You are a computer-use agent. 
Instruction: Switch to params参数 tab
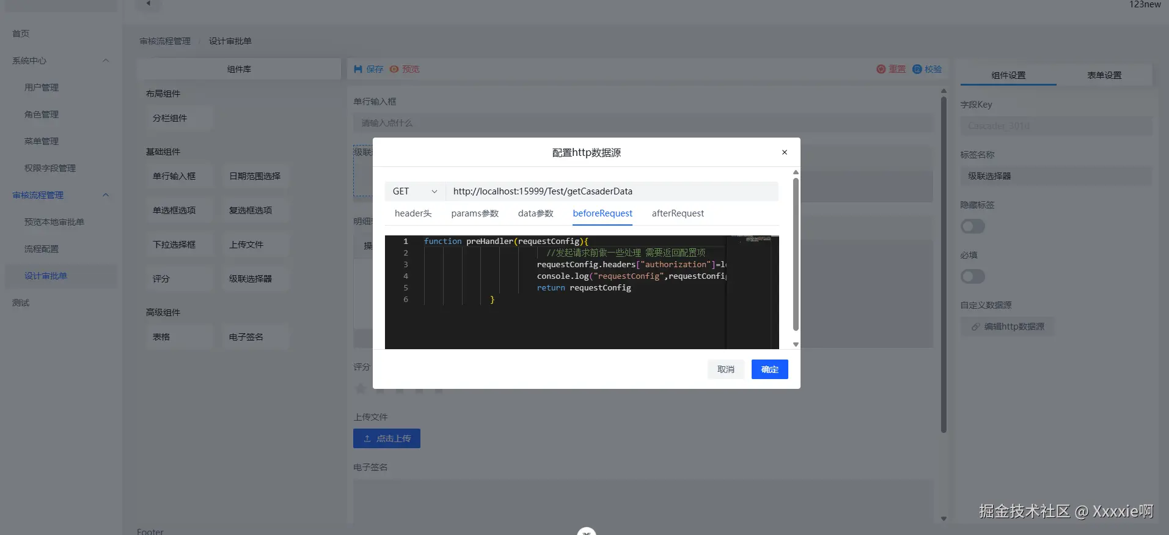click(x=475, y=213)
